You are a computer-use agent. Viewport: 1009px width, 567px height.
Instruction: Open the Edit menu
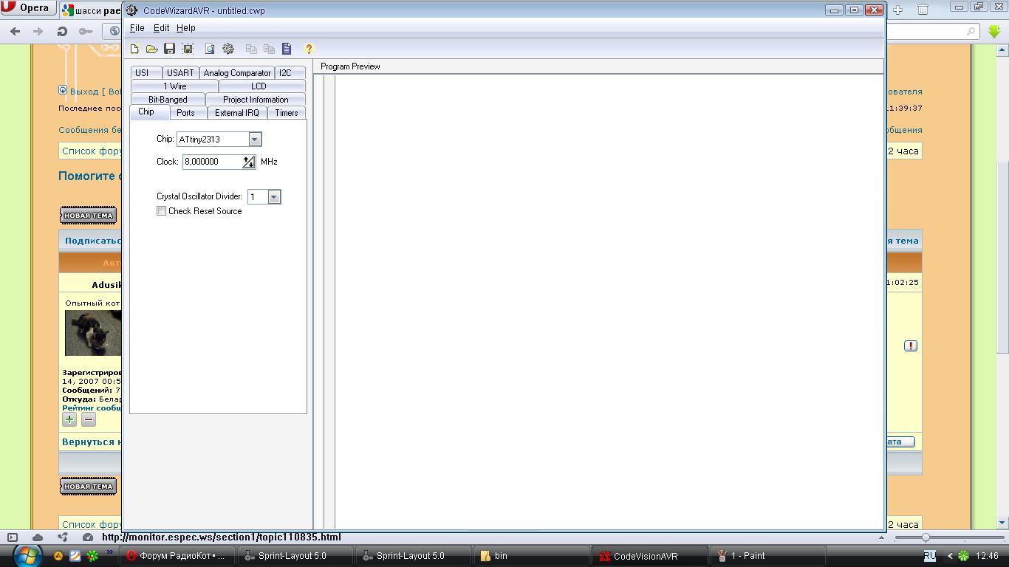161,28
